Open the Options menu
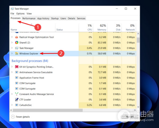 point(20,14)
